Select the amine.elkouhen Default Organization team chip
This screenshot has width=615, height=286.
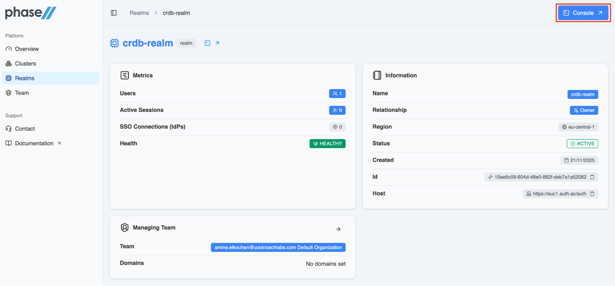click(x=278, y=247)
